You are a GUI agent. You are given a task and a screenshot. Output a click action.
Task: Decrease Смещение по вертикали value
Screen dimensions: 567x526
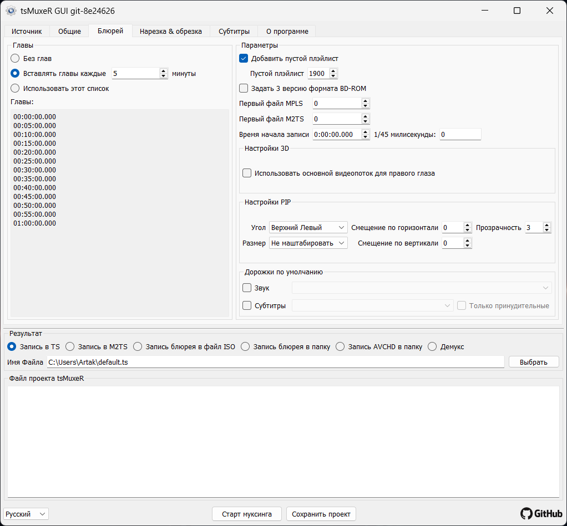[x=468, y=246]
